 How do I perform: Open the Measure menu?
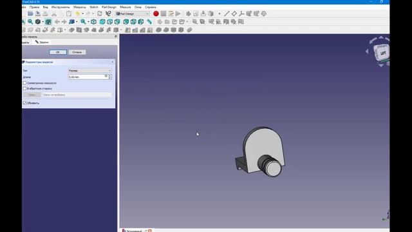pyautogui.click(x=126, y=7)
